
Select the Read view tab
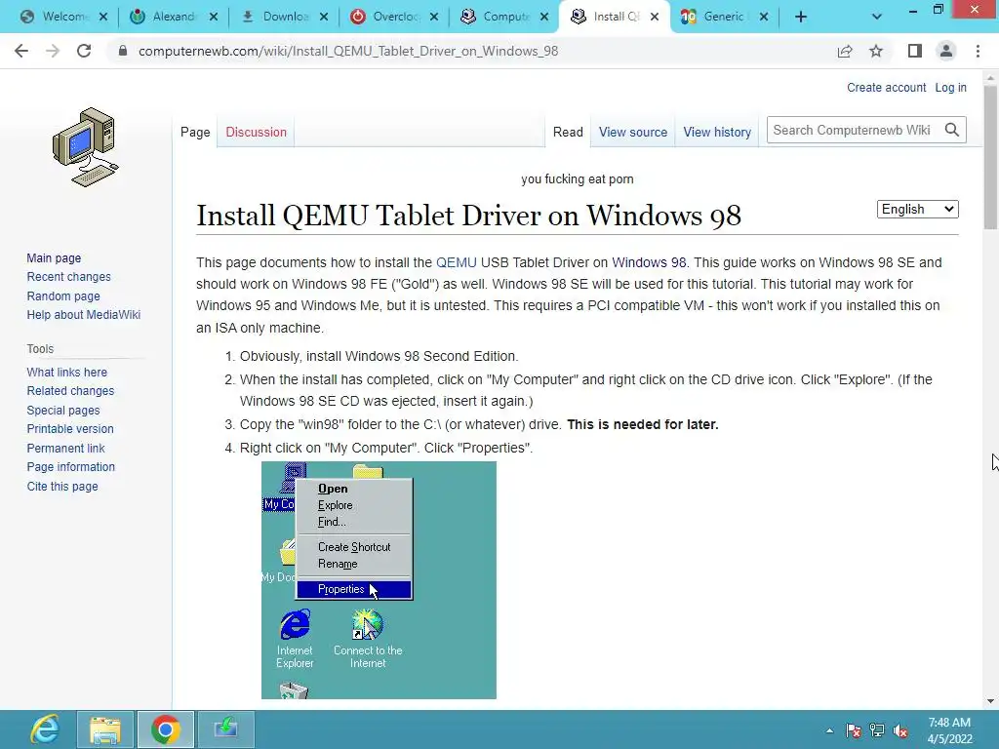[568, 132]
